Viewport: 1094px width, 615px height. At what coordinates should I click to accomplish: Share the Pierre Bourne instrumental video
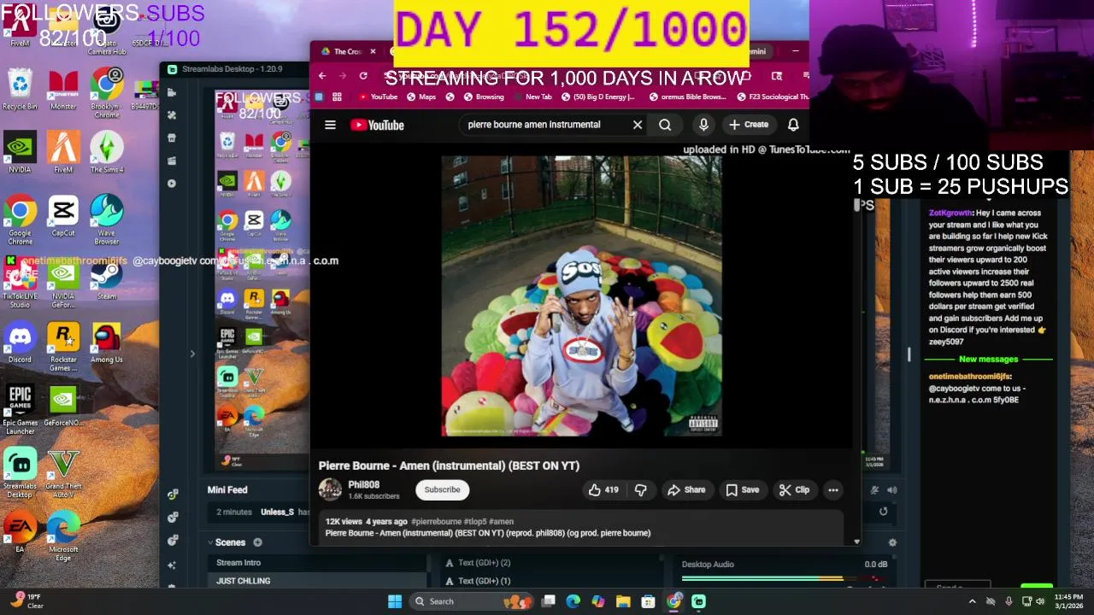(x=686, y=489)
